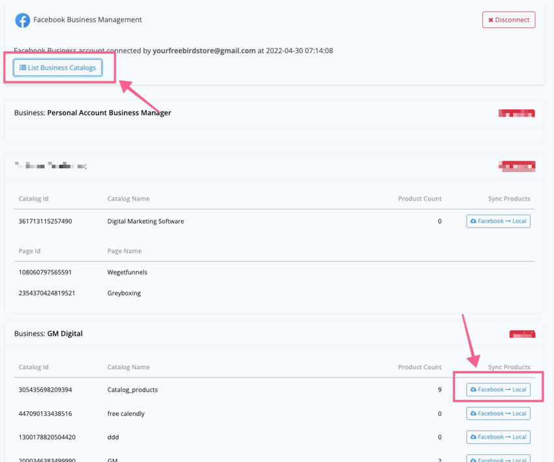Click the free calendly catalog name
The height and width of the screenshot is (462, 554).
click(x=126, y=413)
